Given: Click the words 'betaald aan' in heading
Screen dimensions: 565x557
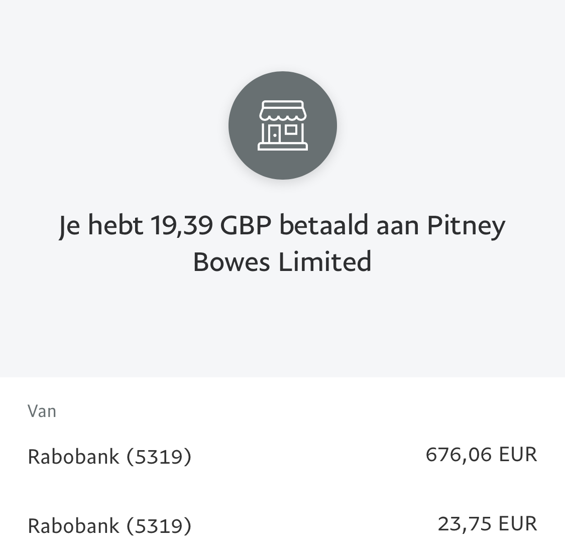Looking at the screenshot, I should [x=349, y=225].
